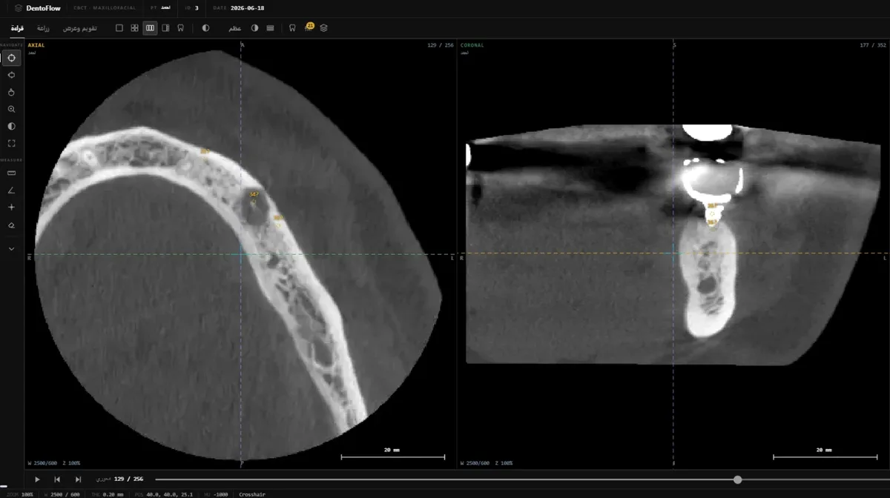Expand more tools chevron in sidebar
This screenshot has height=498, width=890.
[x=11, y=249]
